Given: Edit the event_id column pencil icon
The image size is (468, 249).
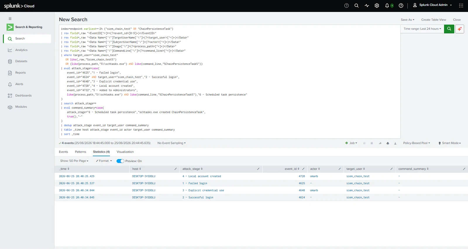Looking at the screenshot, I should (303, 169).
